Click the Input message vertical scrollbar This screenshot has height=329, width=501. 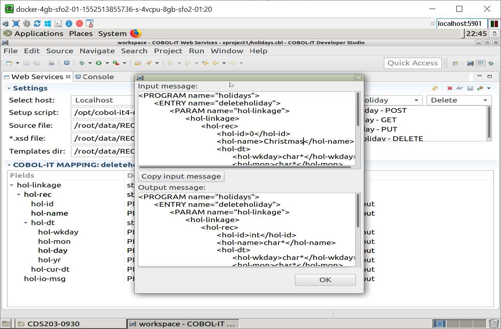[x=358, y=110]
